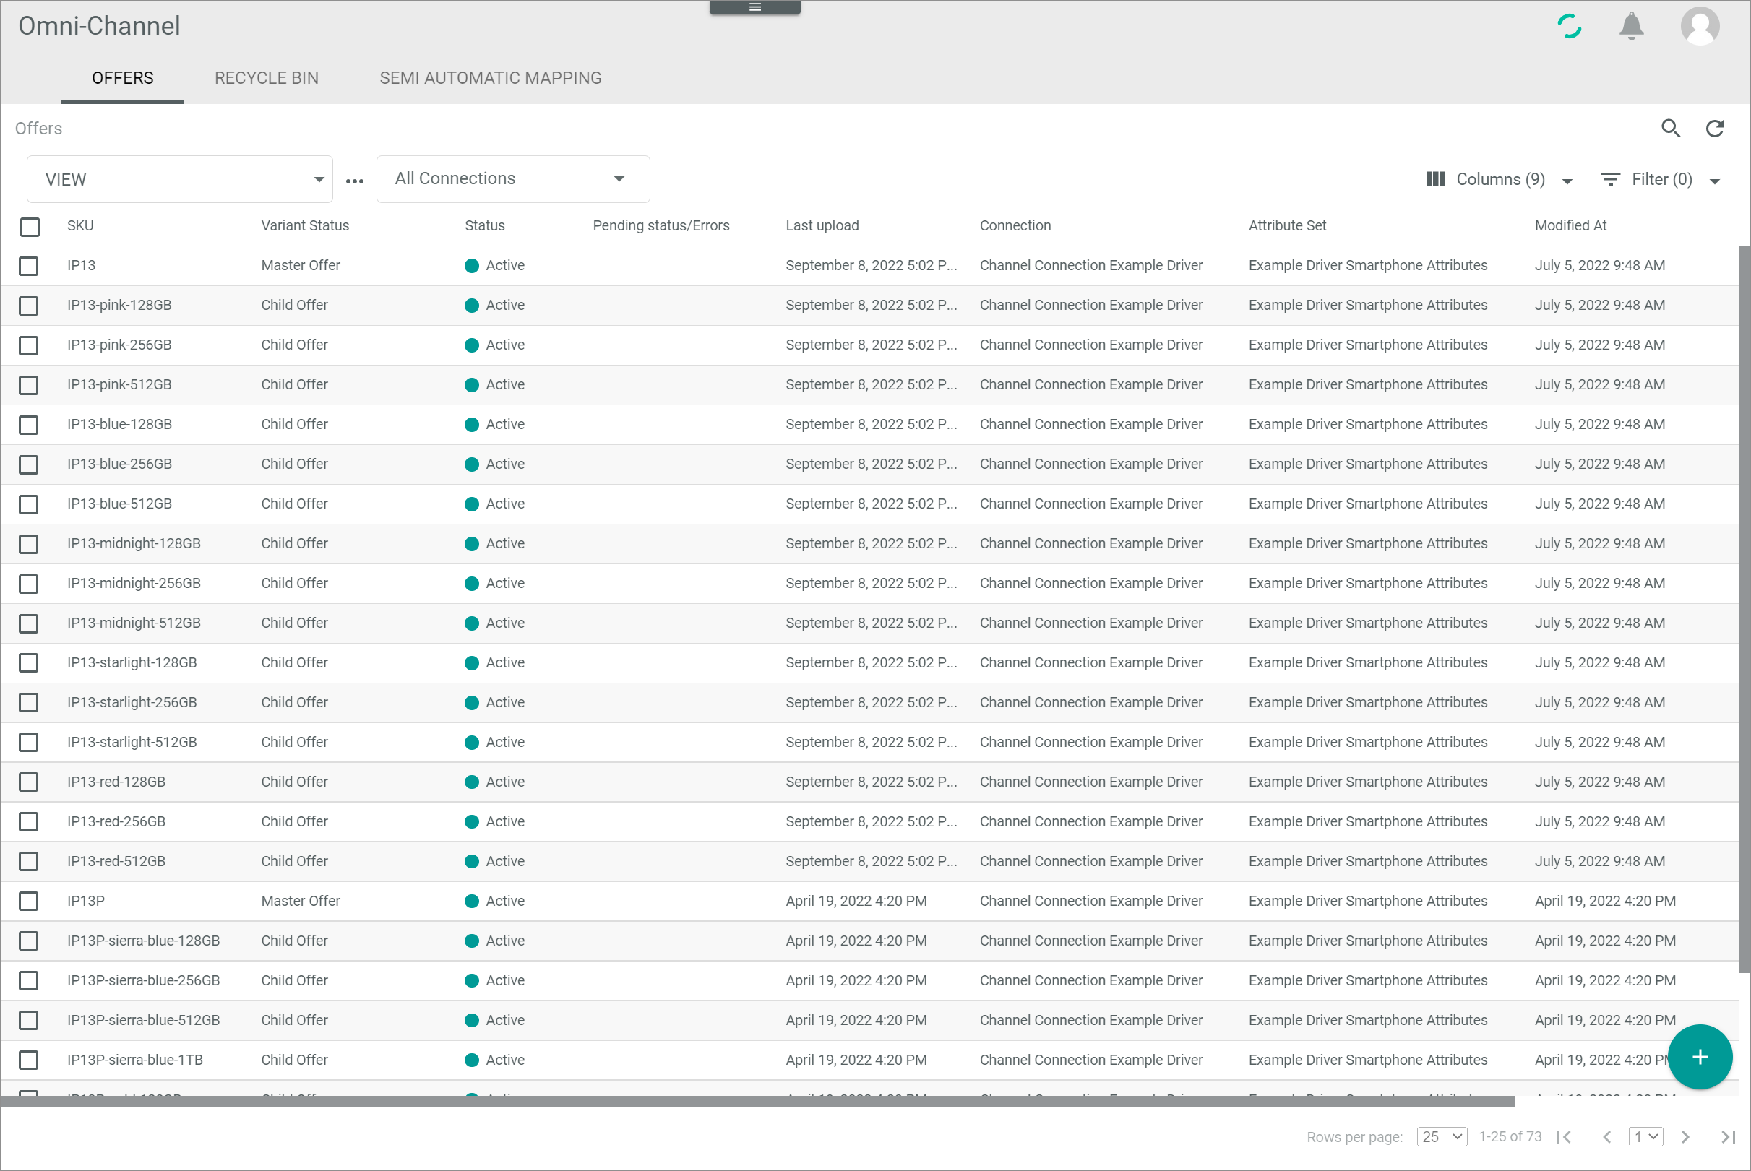Switch to the RECYCLE BIN tab
This screenshot has height=1171, width=1751.
(267, 78)
